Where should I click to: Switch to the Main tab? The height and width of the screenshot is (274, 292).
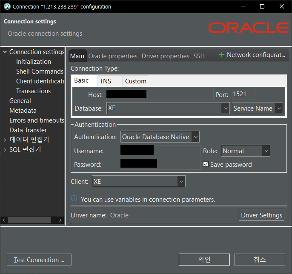[77, 56]
